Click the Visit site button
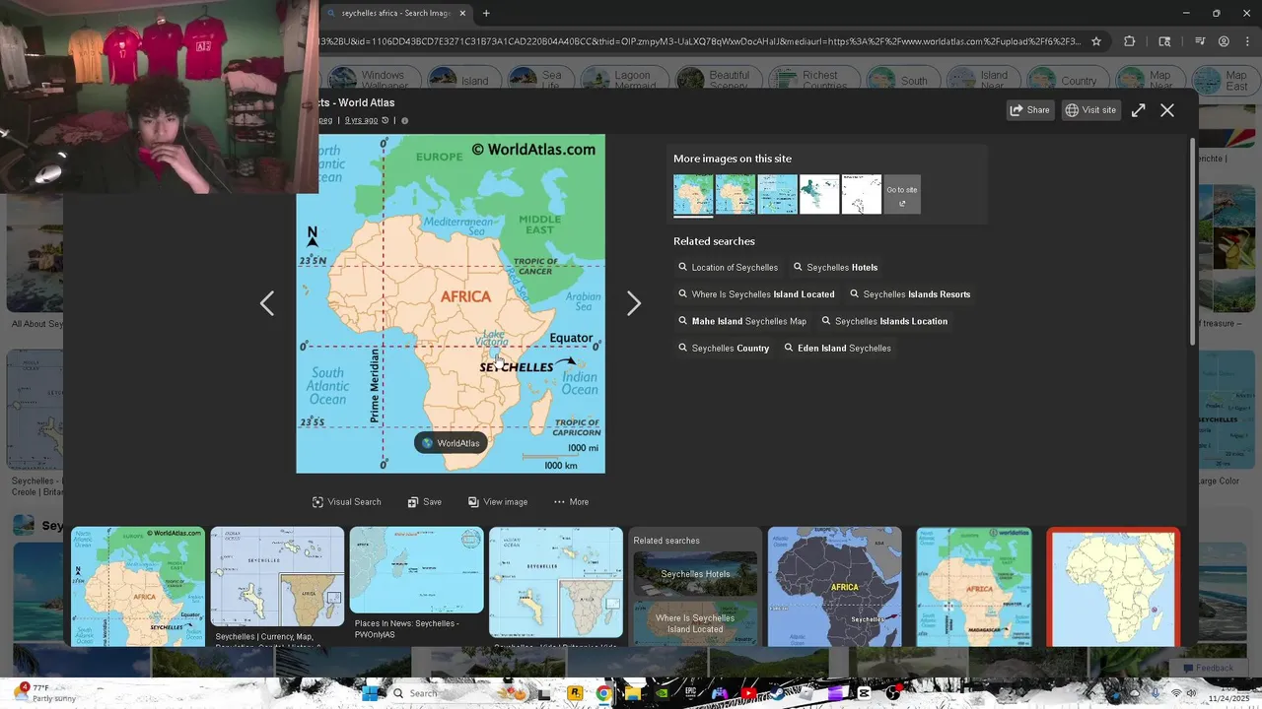Screen dimensions: 1262x709 1090,110
